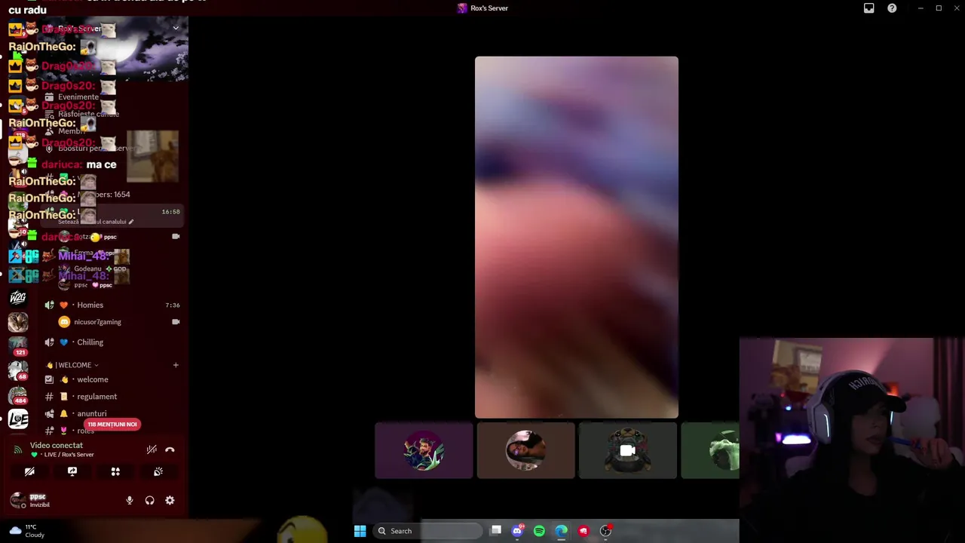Open server with 121 unread badge
This screenshot has width=965, height=543.
(x=18, y=346)
